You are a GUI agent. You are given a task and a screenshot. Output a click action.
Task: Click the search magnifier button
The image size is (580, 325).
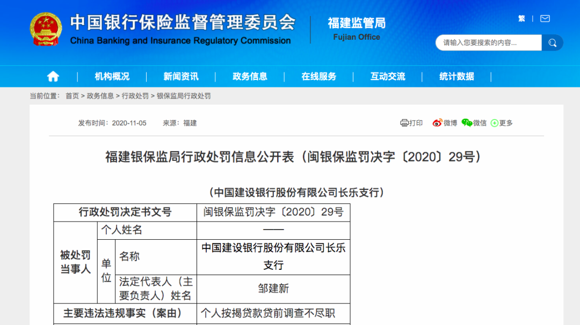(x=552, y=43)
